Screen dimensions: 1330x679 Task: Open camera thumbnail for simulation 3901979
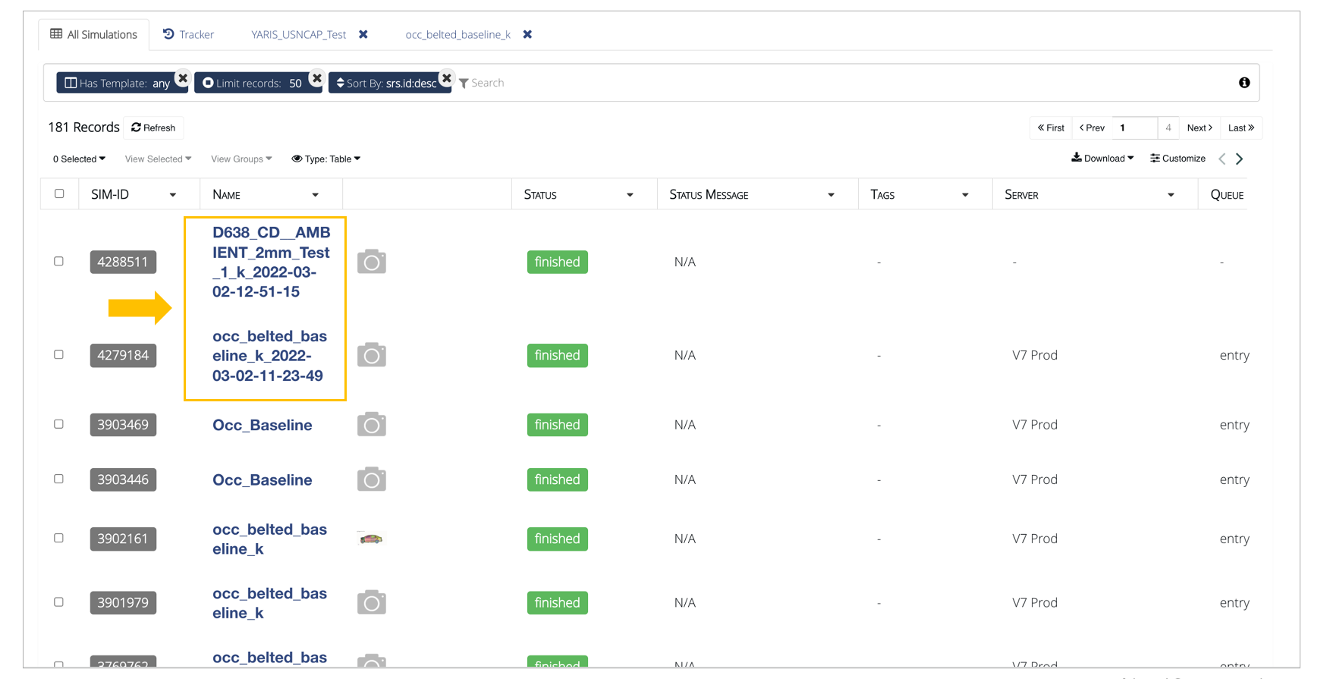click(x=372, y=602)
